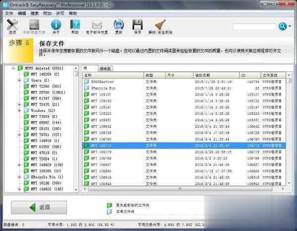Switch to the table list view tab
The width and height of the screenshot is (297, 231).
pos(89,68)
